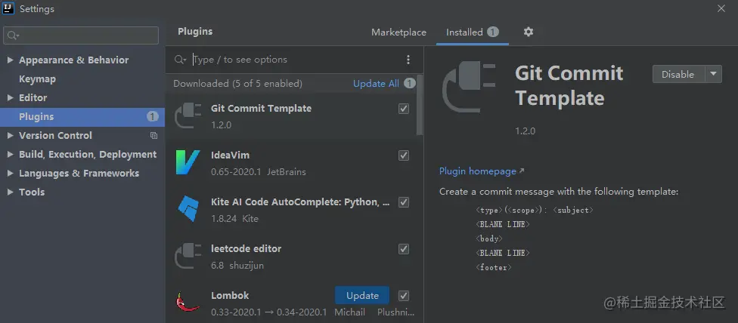738x323 pixels.
Task: Select the Lombok chili pepper icon
Action: tap(188, 303)
